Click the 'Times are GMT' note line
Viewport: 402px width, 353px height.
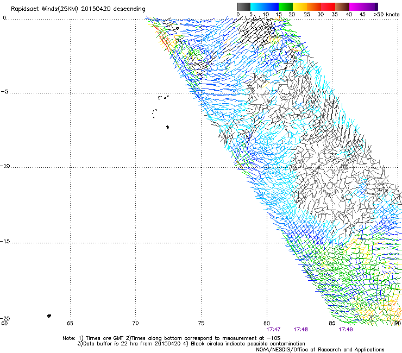[172, 338]
